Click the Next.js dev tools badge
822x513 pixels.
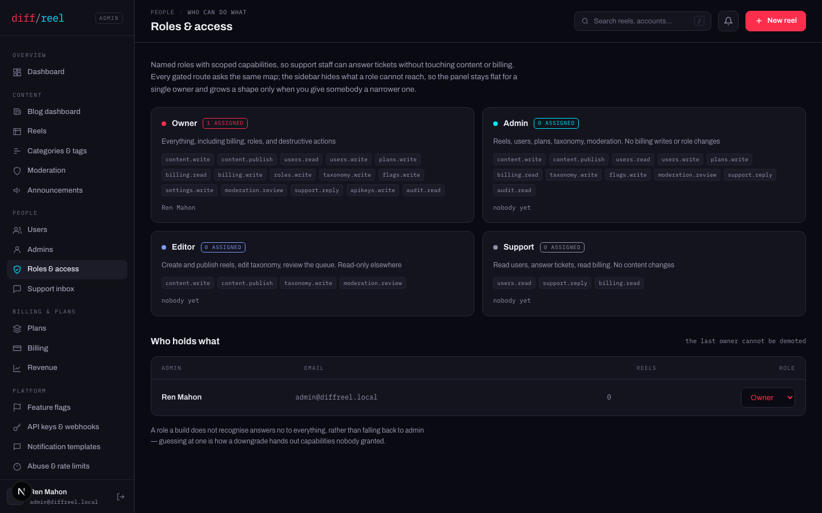point(22,491)
